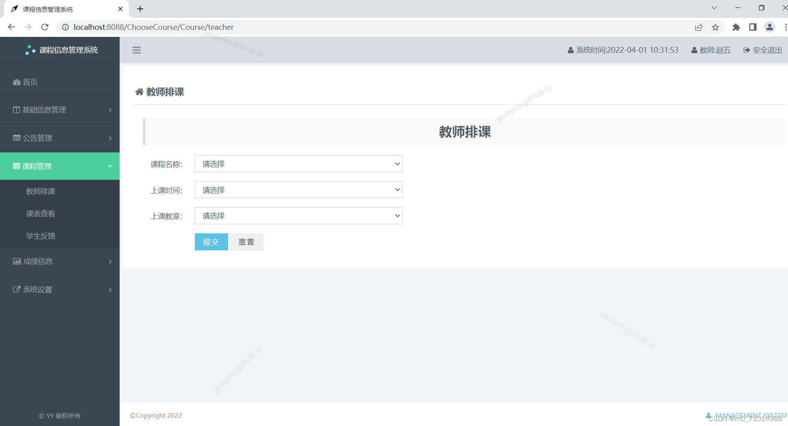Click the browser address bar URL
The width and height of the screenshot is (788, 426).
tap(154, 27)
